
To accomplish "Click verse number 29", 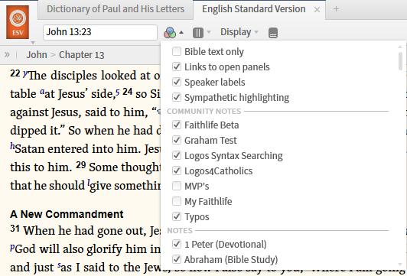I will (x=81, y=164).
